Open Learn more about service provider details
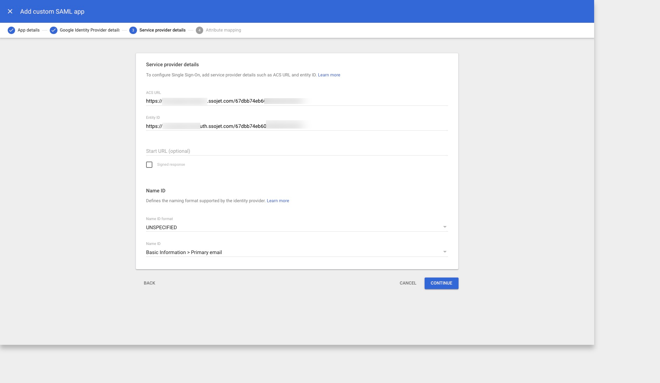 click(329, 75)
